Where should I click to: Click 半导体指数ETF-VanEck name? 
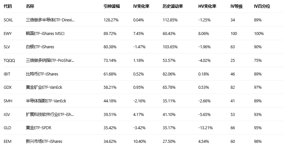(46, 101)
